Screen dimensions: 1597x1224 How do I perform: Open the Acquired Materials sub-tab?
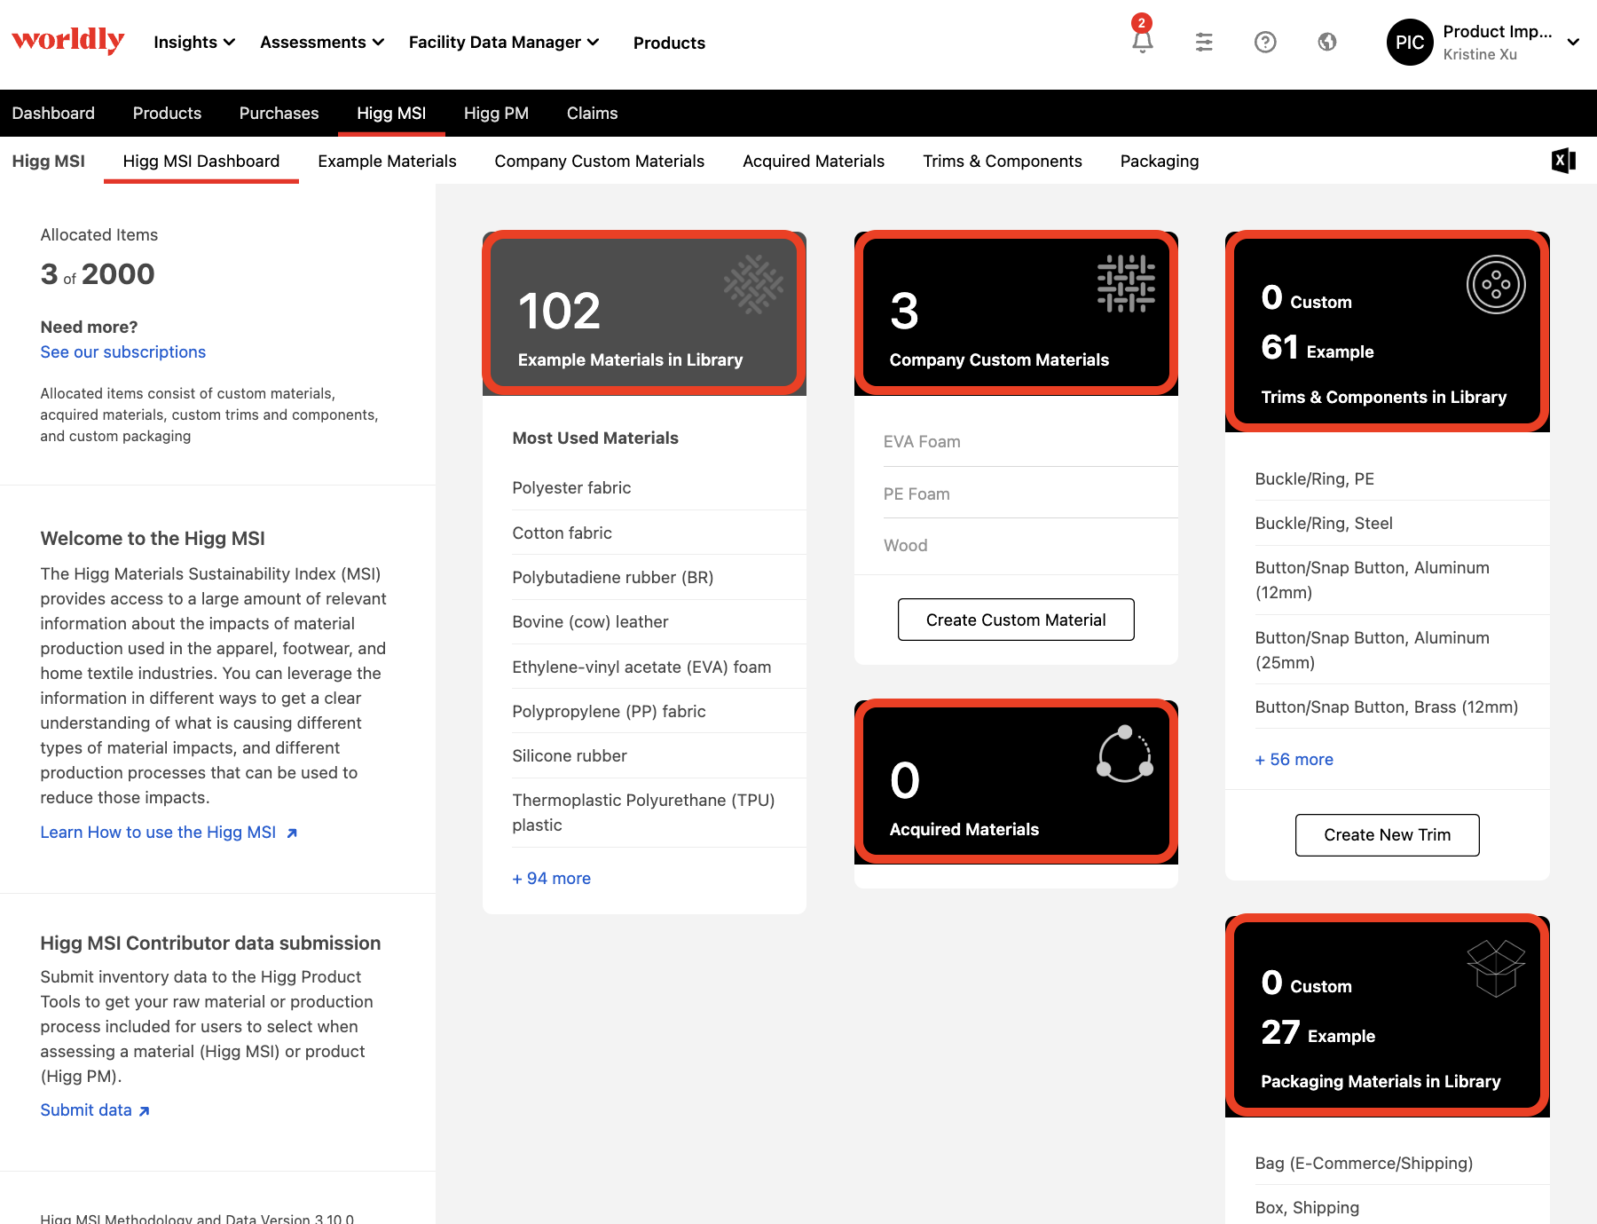tap(814, 161)
